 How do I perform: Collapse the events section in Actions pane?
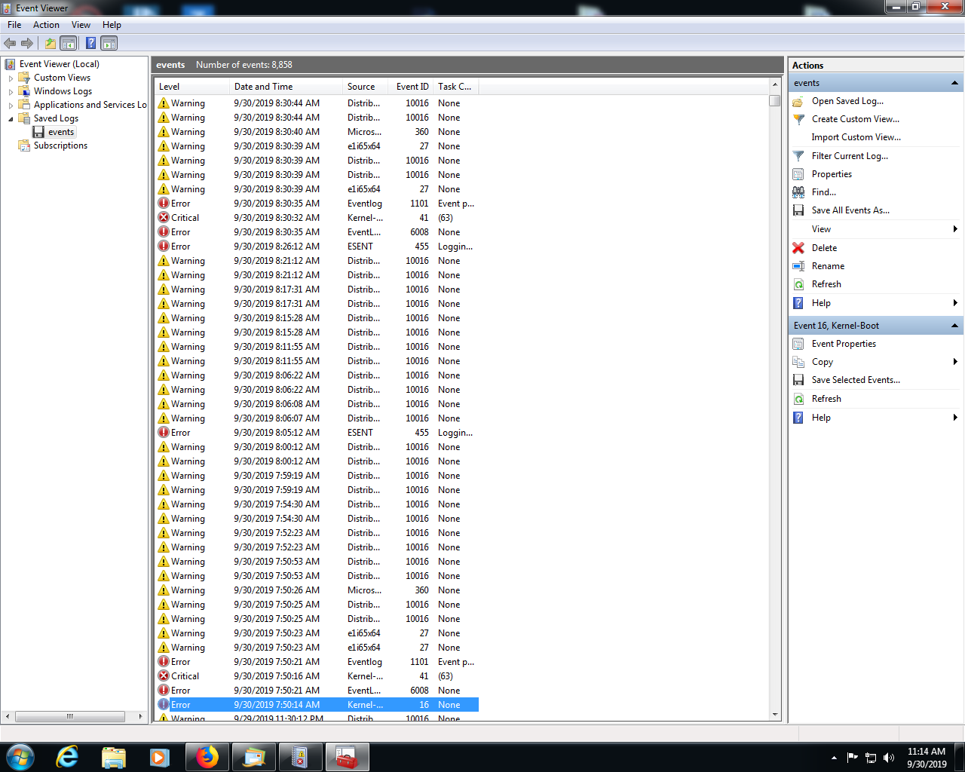(954, 83)
